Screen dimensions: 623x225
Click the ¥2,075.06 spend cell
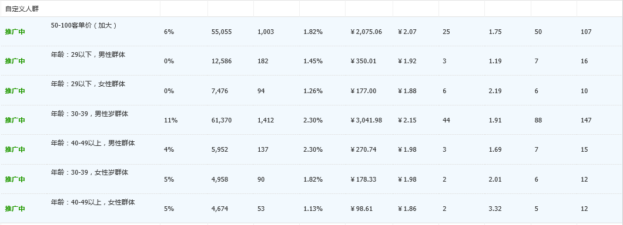(366, 32)
